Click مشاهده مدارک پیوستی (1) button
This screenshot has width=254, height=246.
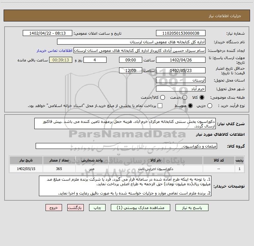[x=141, y=208]
